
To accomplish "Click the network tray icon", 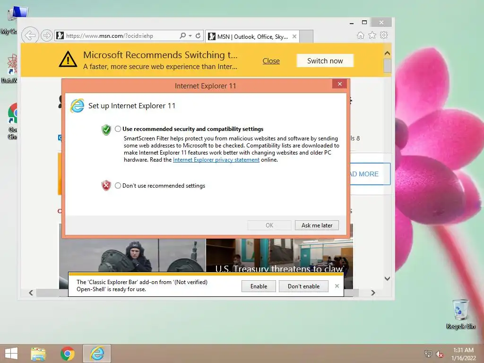I will coord(428,354).
